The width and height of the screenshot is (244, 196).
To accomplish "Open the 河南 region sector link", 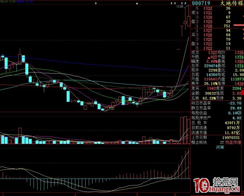I will point(220,147).
